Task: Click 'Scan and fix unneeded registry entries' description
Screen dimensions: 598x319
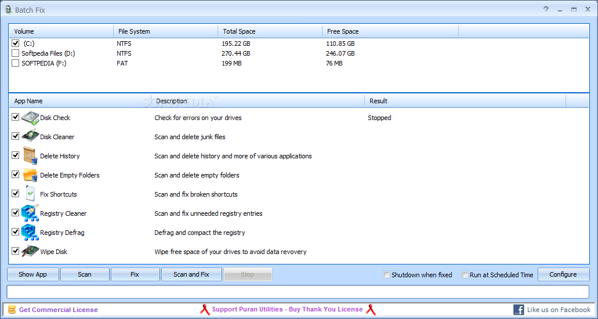Action: tap(209, 213)
